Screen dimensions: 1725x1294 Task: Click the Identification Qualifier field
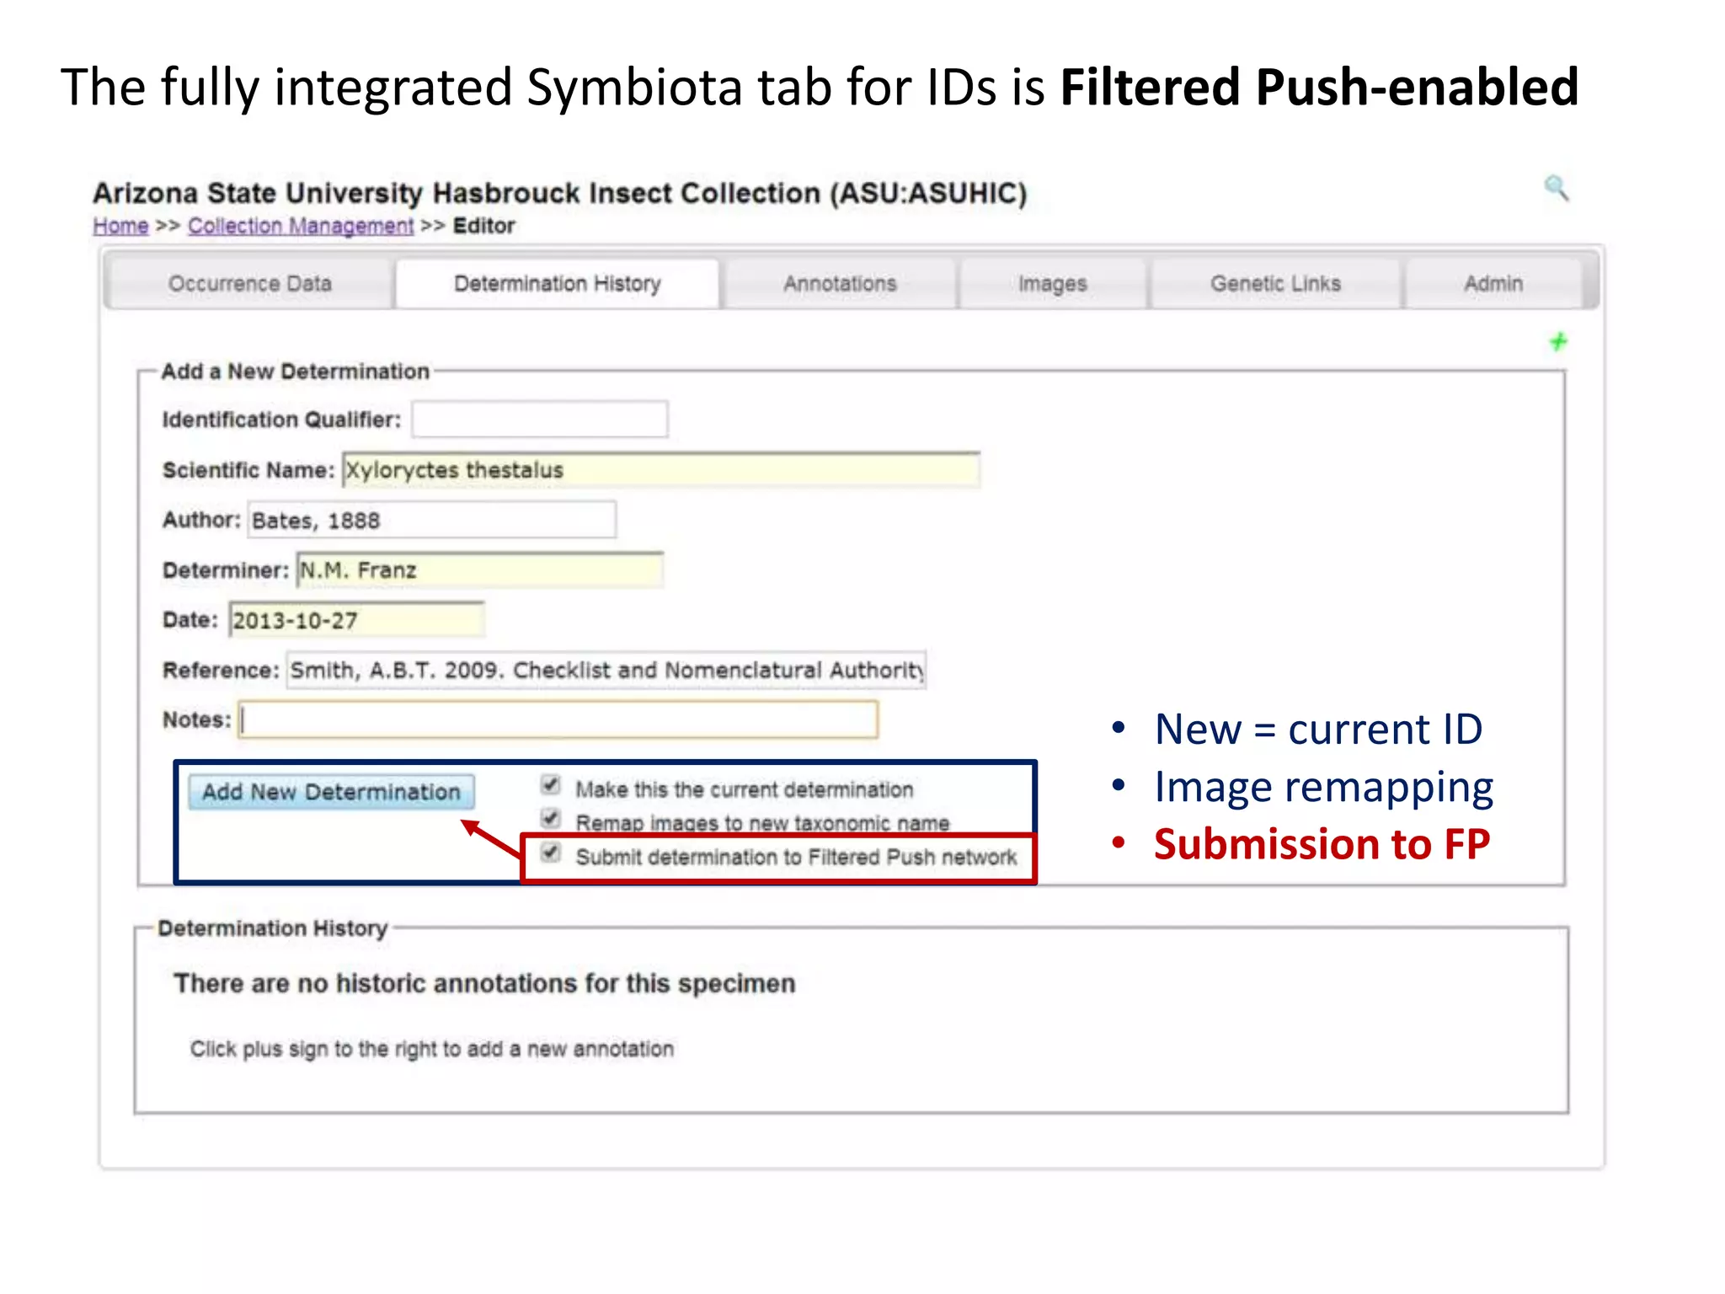tap(540, 419)
